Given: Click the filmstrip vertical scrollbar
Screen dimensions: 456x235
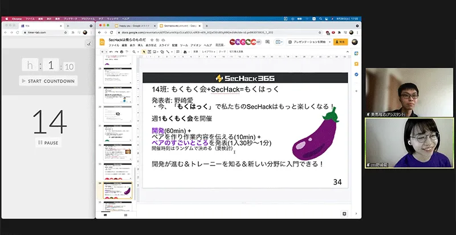Looking at the screenshot, I should click(135, 184).
